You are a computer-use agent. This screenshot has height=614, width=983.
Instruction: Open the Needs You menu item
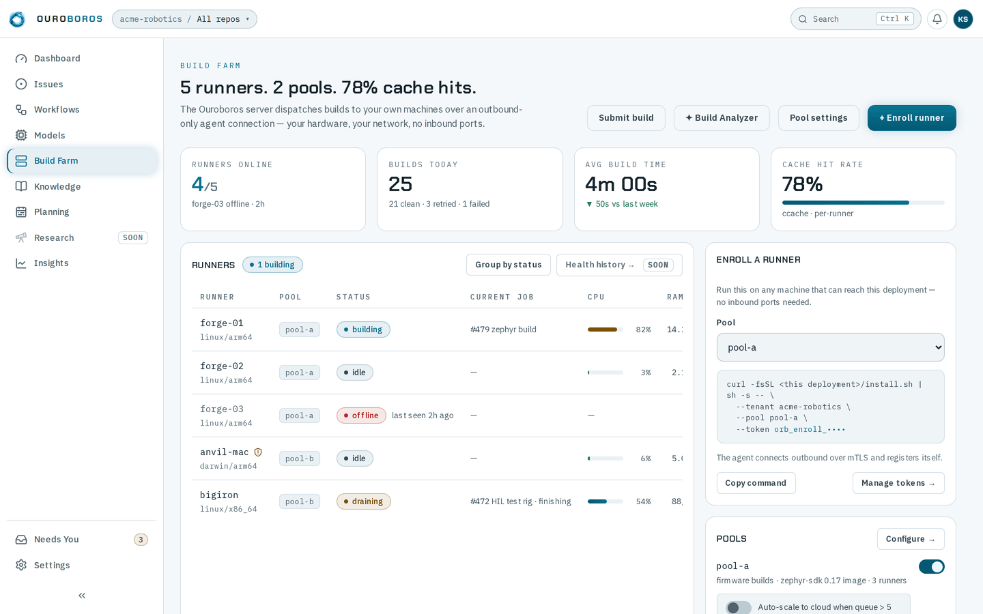(82, 540)
